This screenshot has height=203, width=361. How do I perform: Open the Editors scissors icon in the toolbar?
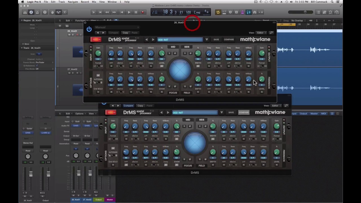[x=64, y=12]
